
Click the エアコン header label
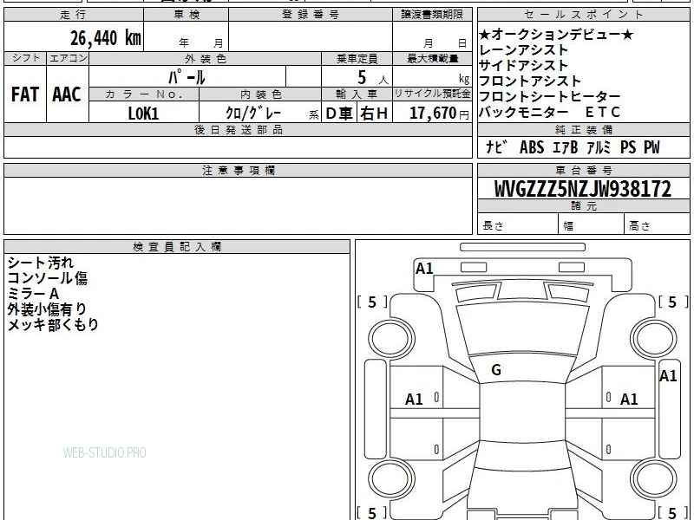tap(68, 58)
